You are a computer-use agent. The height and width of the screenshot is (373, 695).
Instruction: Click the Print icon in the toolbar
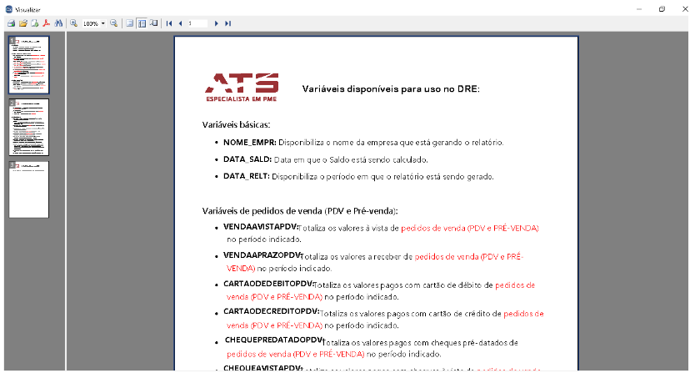[x=11, y=23]
